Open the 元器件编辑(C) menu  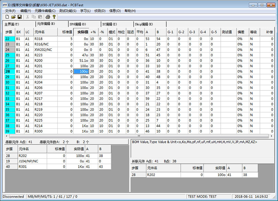(x=45, y=11)
